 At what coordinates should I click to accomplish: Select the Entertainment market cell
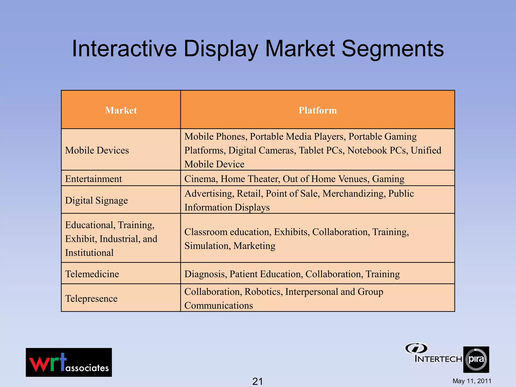click(121, 178)
